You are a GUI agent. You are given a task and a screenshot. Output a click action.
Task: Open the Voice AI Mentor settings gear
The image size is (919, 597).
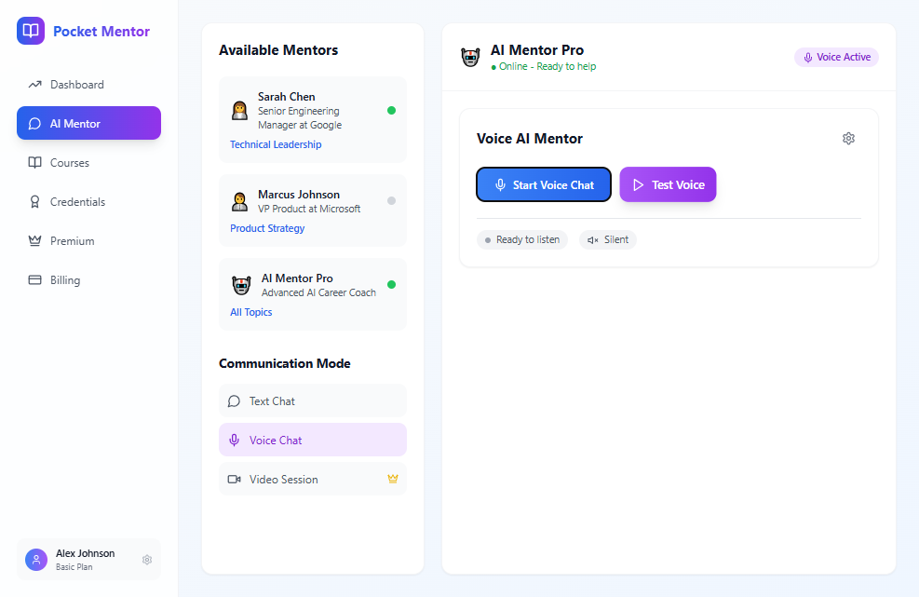pos(848,139)
